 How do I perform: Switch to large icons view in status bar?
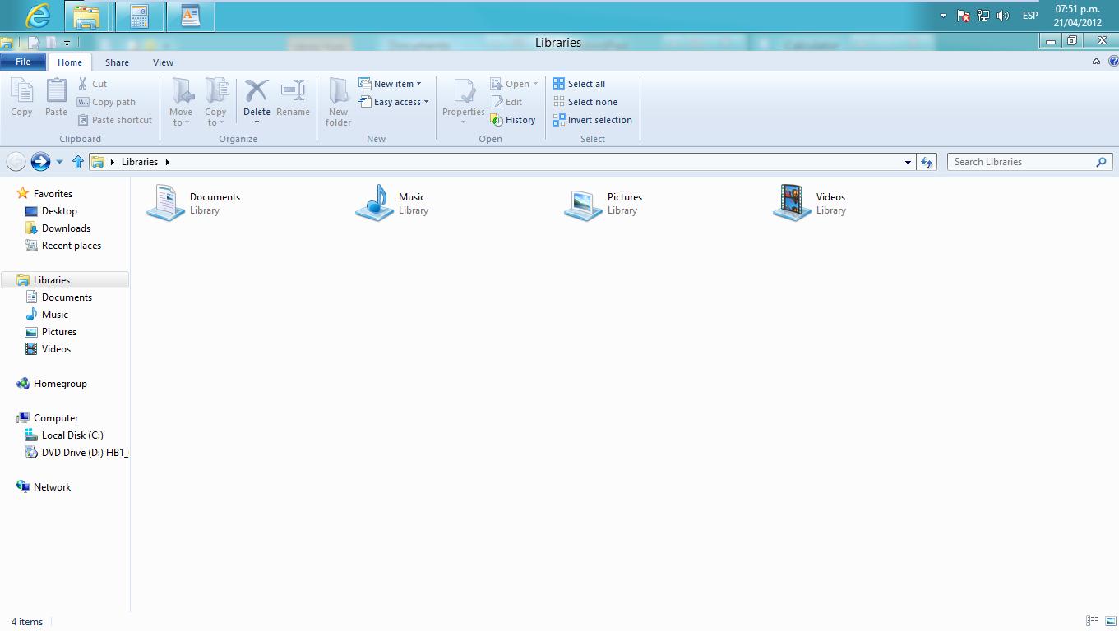click(x=1110, y=622)
